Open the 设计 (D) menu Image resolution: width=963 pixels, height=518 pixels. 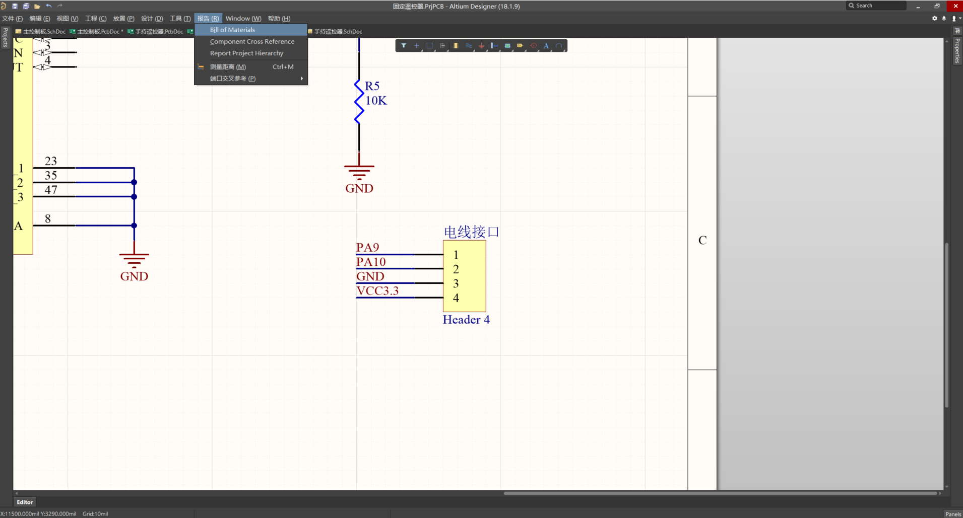coord(152,19)
